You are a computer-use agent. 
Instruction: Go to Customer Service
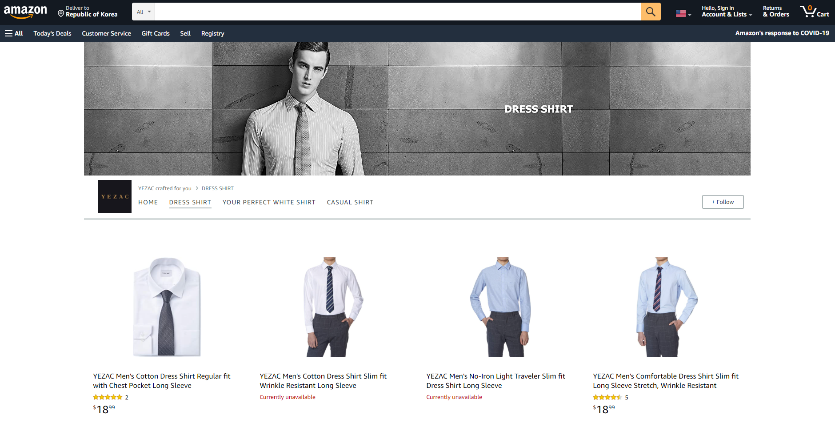pos(106,33)
